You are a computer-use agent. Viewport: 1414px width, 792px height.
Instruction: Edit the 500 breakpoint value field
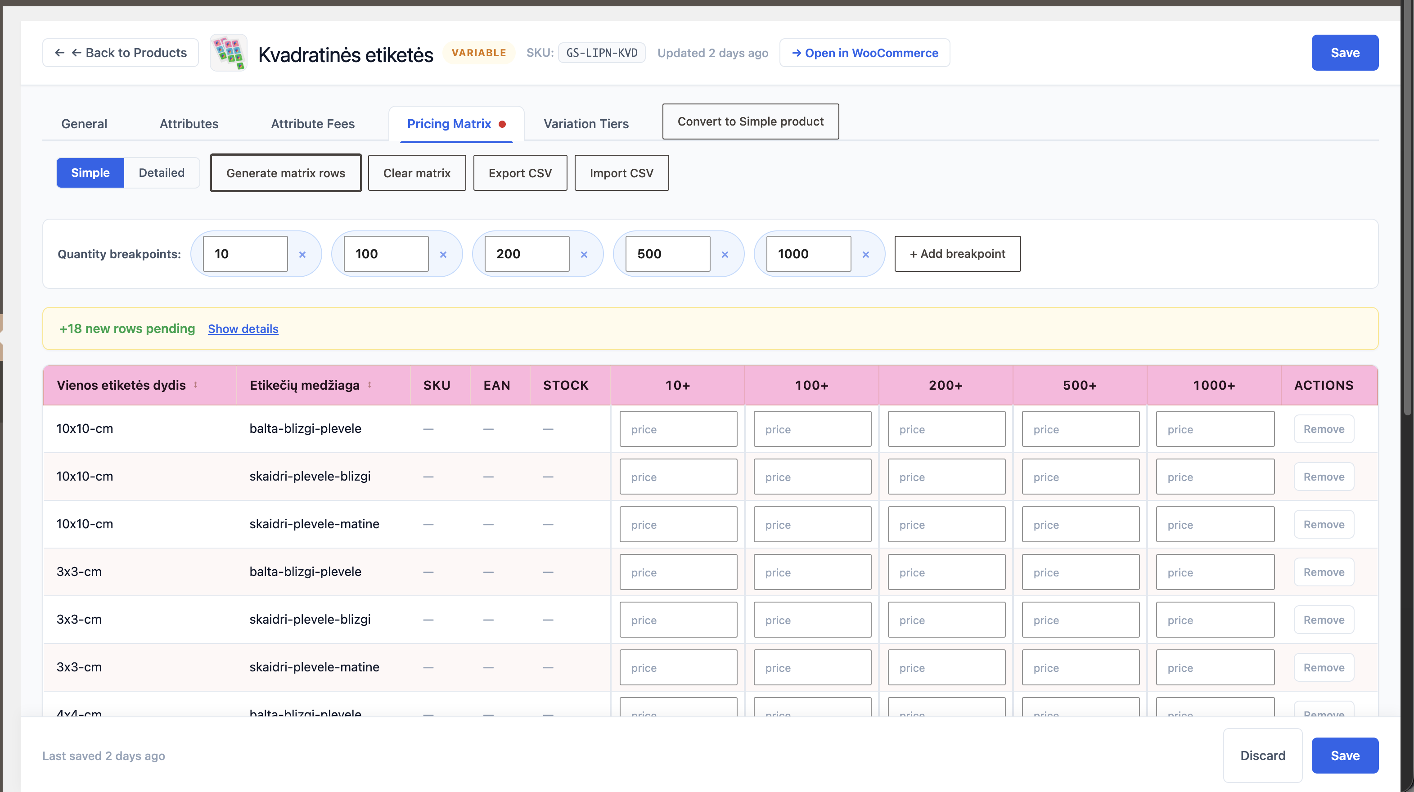[668, 253]
